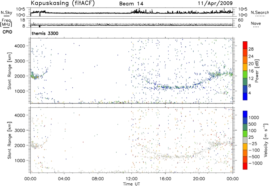This screenshot has height=186, width=269.
Task: Click the N.Search legend label
Action: click(260, 12)
